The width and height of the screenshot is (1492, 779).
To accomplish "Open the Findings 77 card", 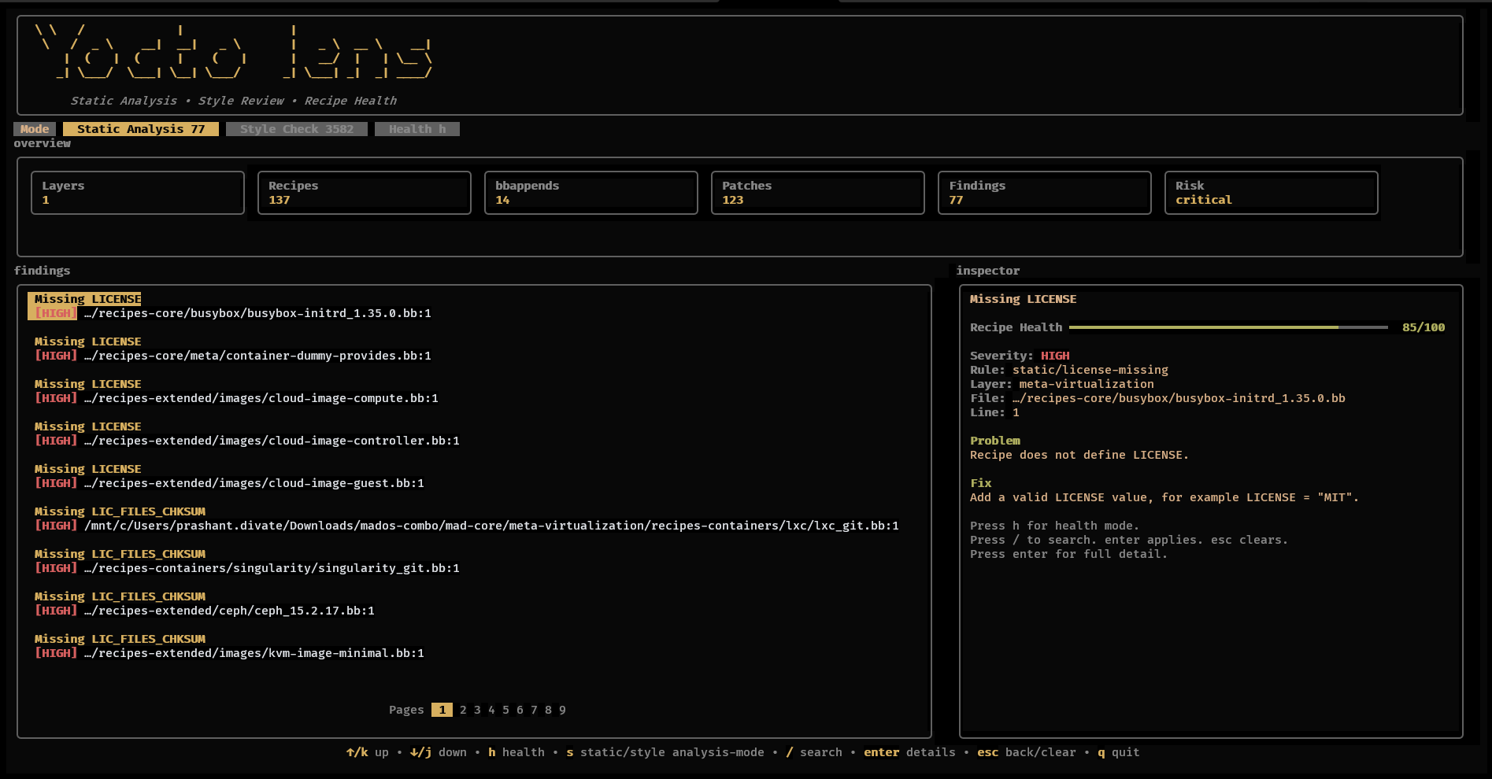I will [x=1045, y=193].
